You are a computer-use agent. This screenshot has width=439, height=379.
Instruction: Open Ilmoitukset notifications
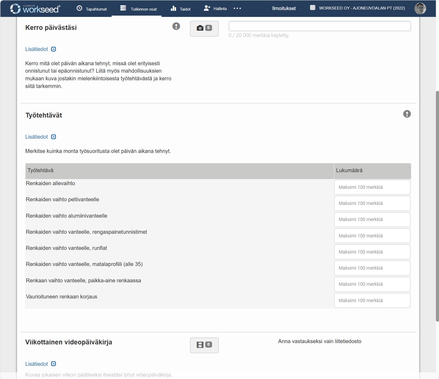tap(284, 8)
